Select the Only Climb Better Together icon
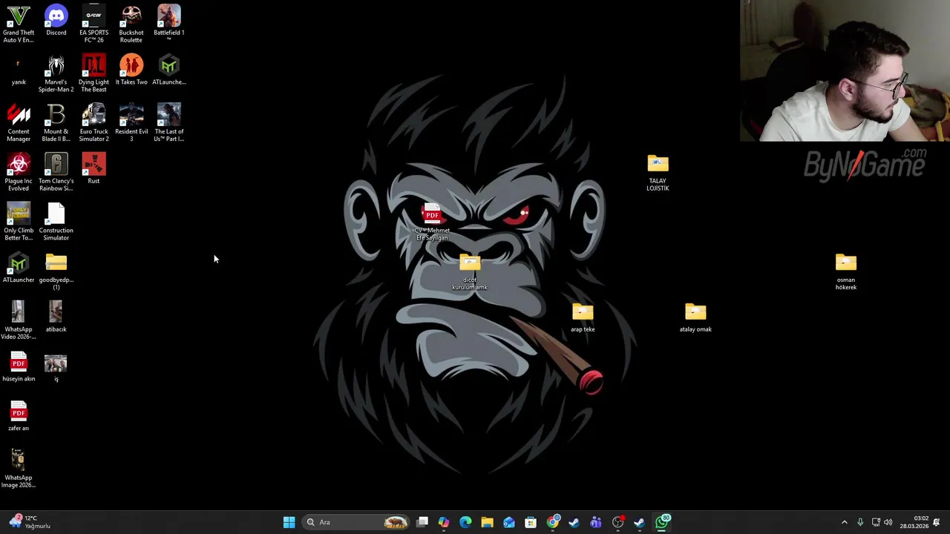 [x=19, y=222]
